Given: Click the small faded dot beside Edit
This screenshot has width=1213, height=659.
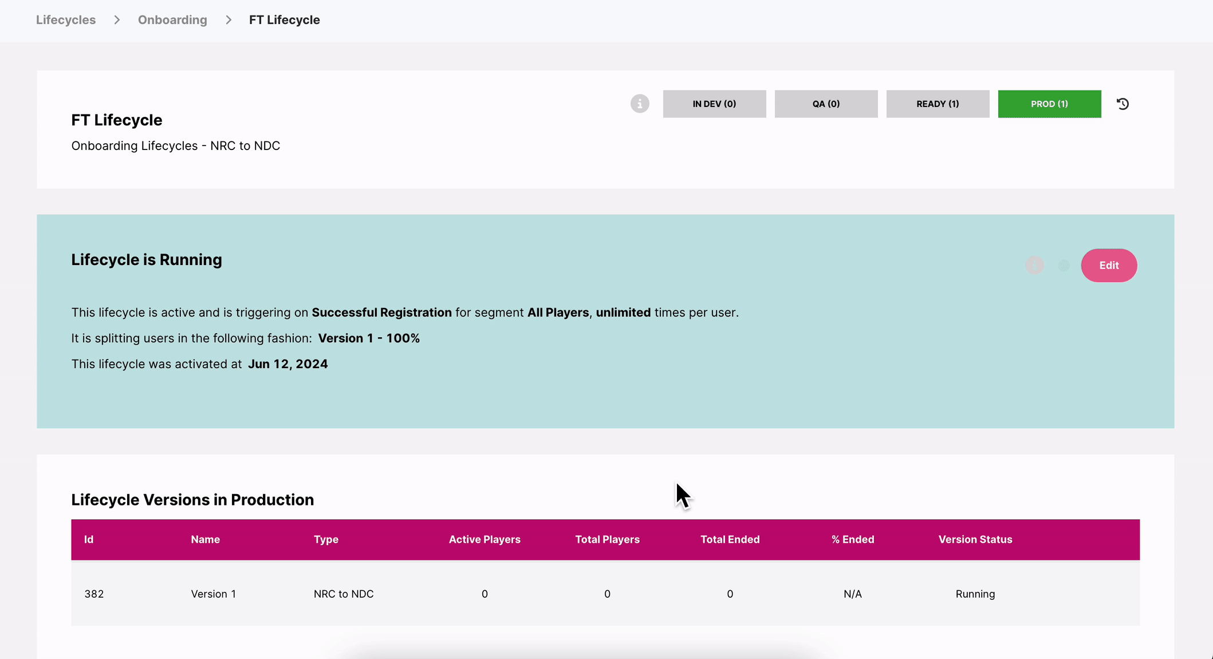Looking at the screenshot, I should coord(1064,266).
